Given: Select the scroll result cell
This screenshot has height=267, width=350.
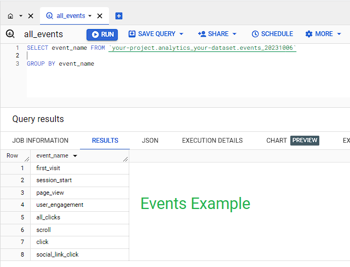Looking at the screenshot, I should (x=79, y=230).
